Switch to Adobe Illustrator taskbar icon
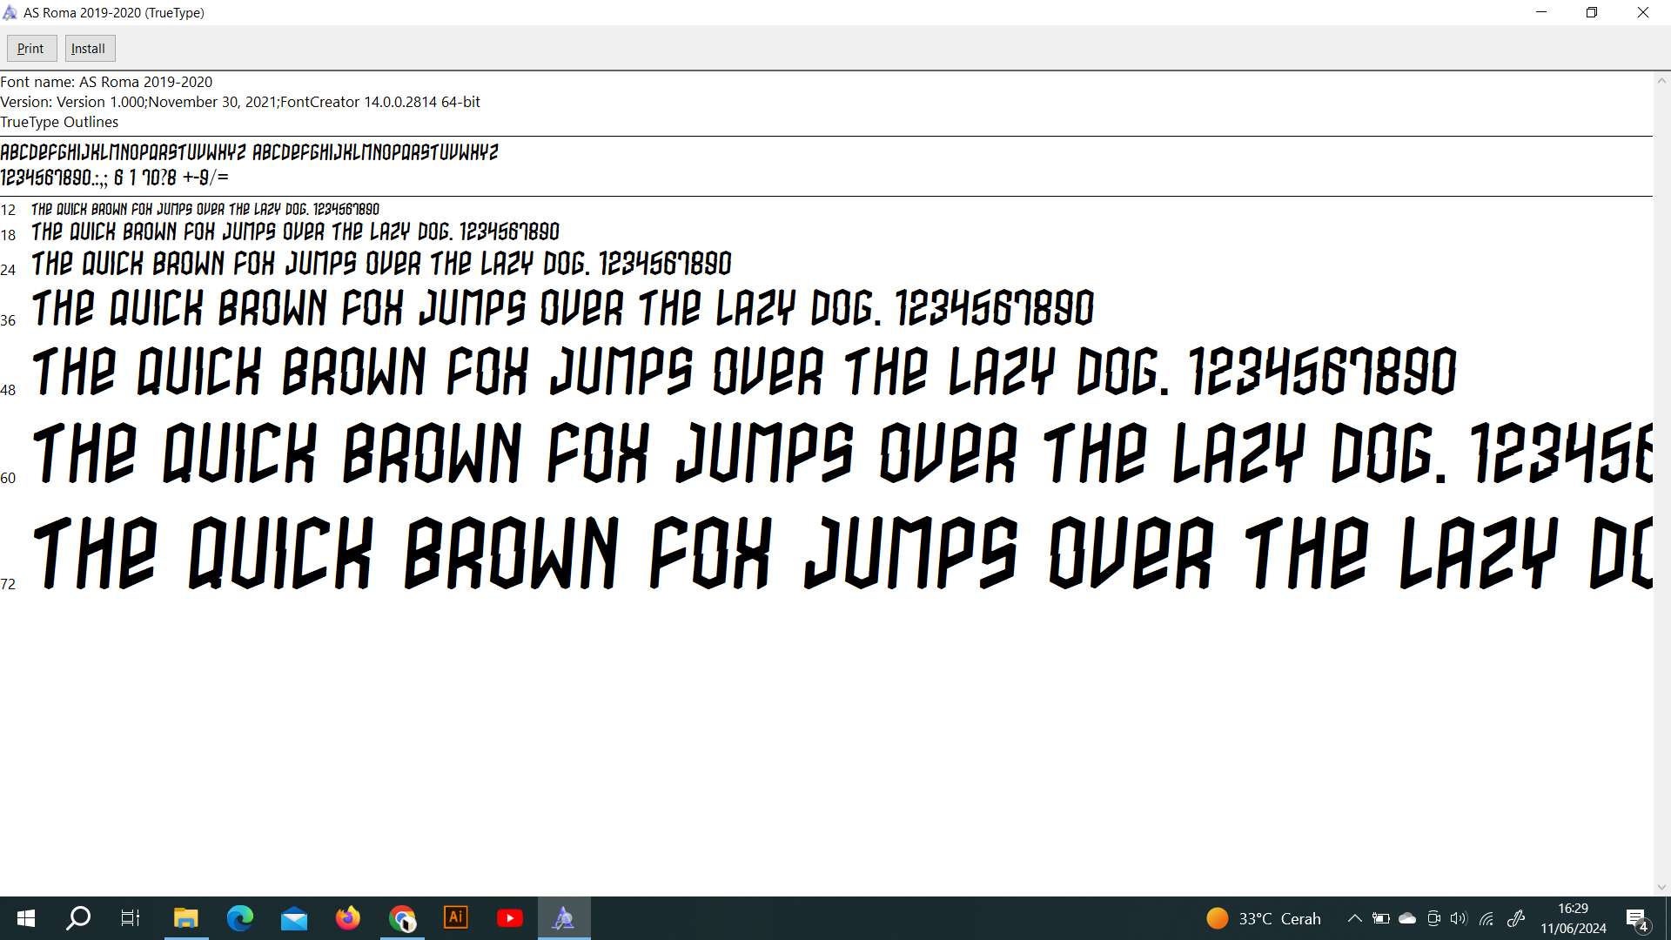The image size is (1671, 940). [455, 918]
